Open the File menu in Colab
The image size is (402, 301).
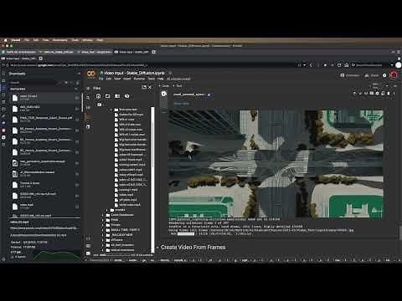click(x=100, y=79)
